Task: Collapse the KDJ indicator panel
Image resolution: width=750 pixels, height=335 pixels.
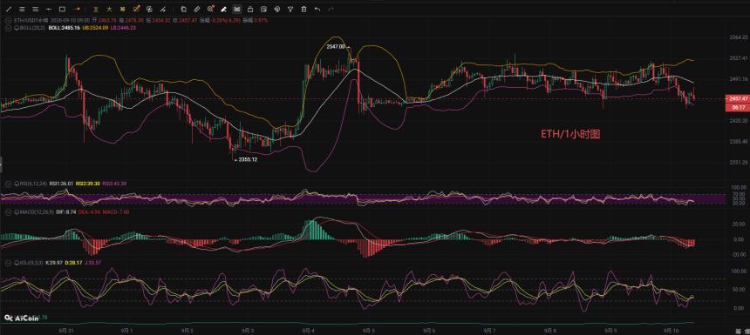Action: 8,263
